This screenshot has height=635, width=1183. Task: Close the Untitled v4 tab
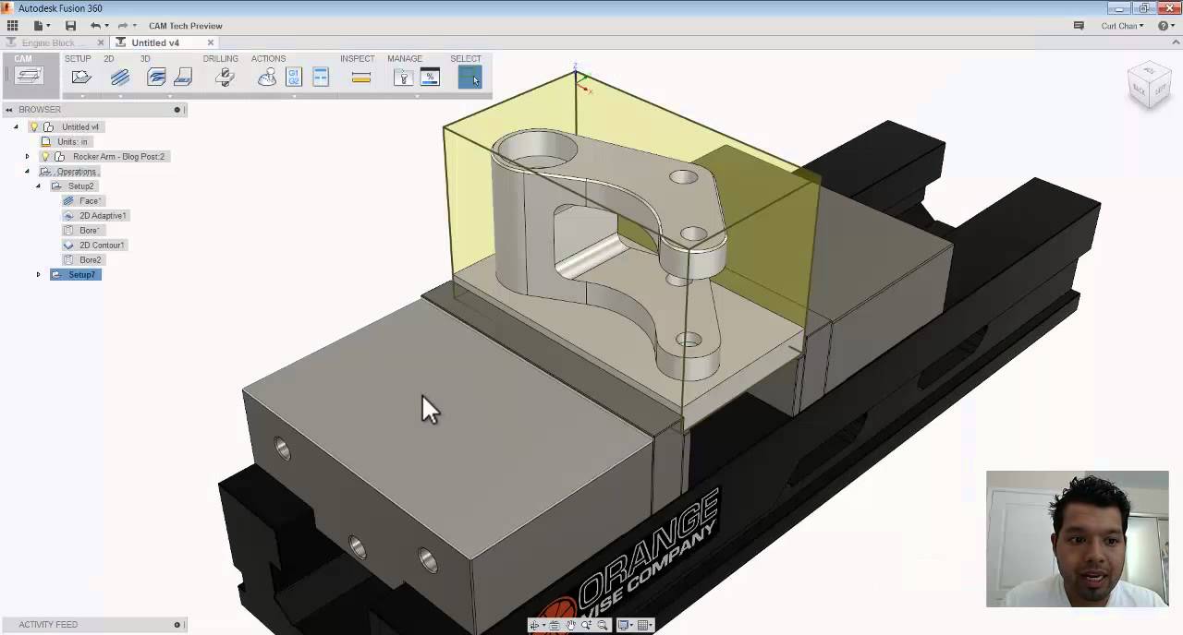211,42
